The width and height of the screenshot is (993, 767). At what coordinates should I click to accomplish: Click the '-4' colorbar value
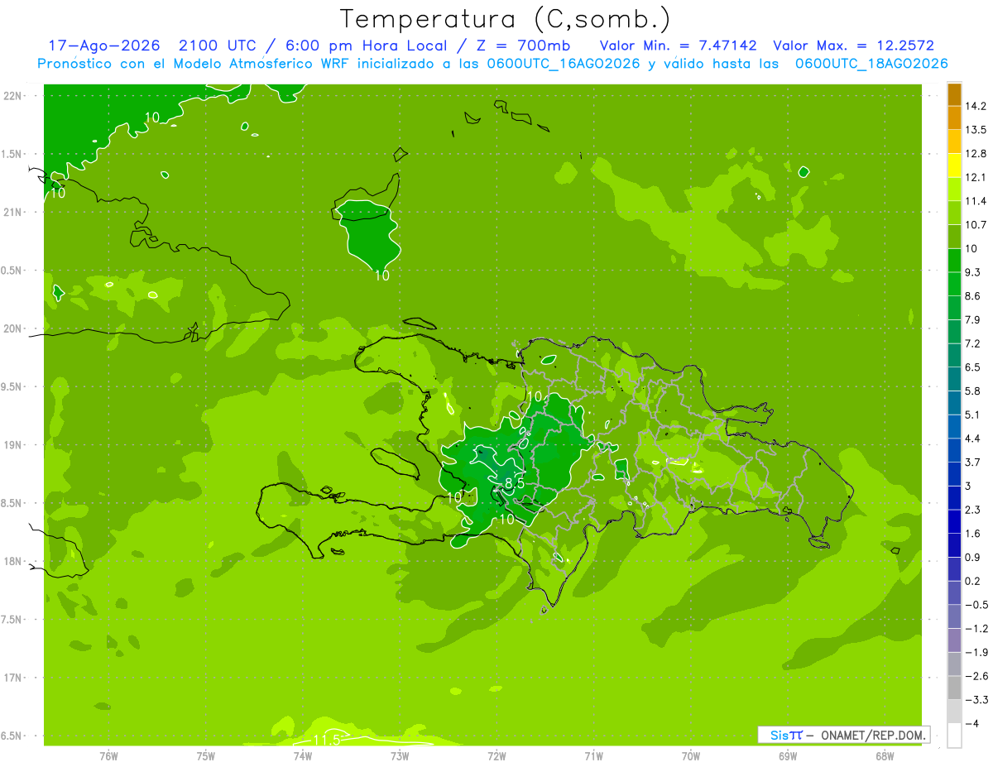click(x=971, y=723)
